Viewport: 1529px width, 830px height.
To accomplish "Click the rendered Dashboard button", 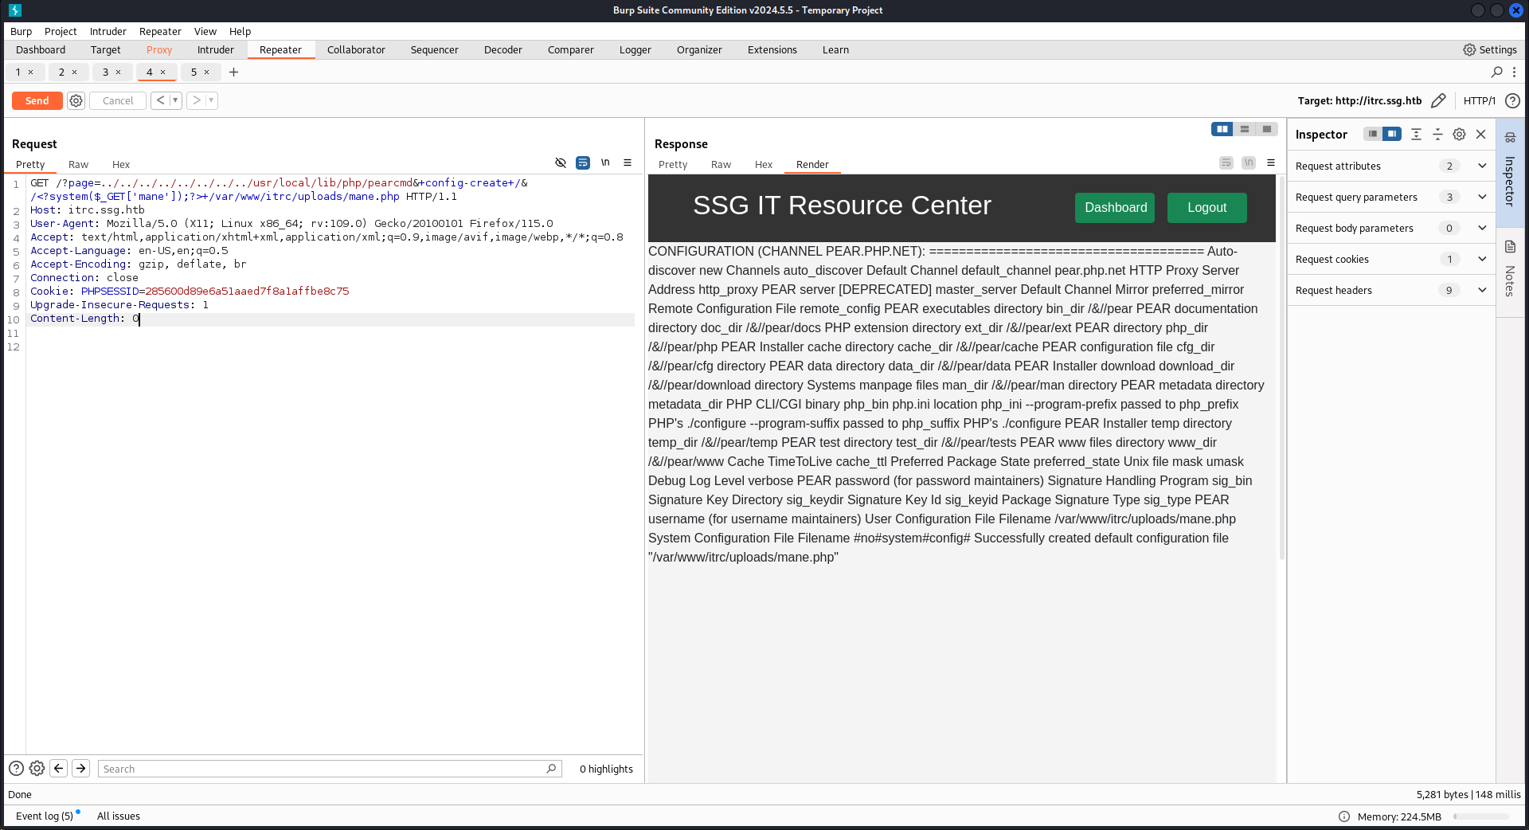I will [1115, 207].
